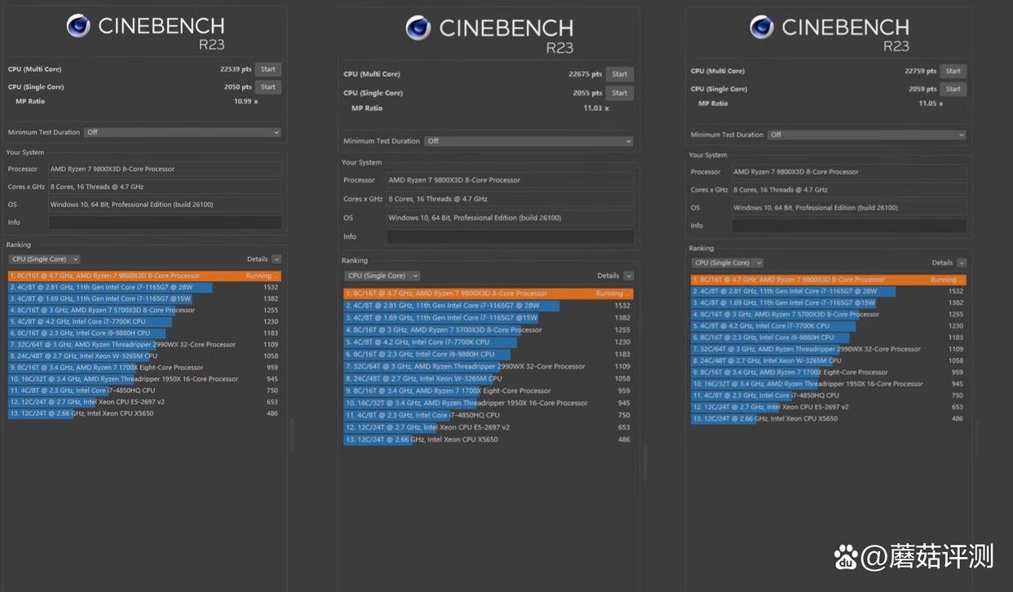Open Minimum Test Duration dropdown in middle window

point(529,141)
